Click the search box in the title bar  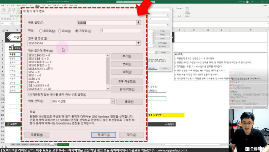[136, 2]
